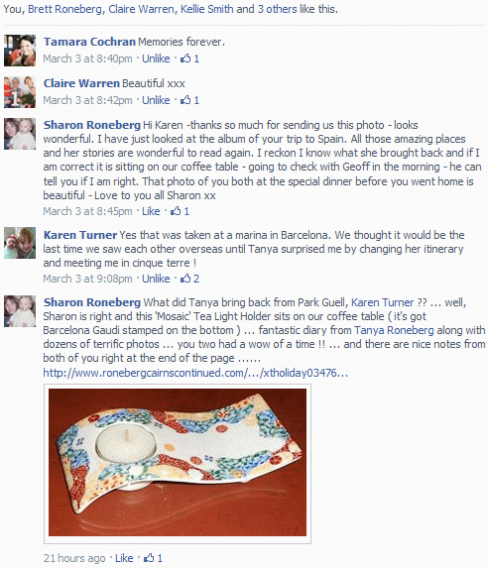This screenshot has width=488, height=568.
Task: Click thumbs-up icon on Sharon's 8:45pm comment
Action: tap(176, 211)
